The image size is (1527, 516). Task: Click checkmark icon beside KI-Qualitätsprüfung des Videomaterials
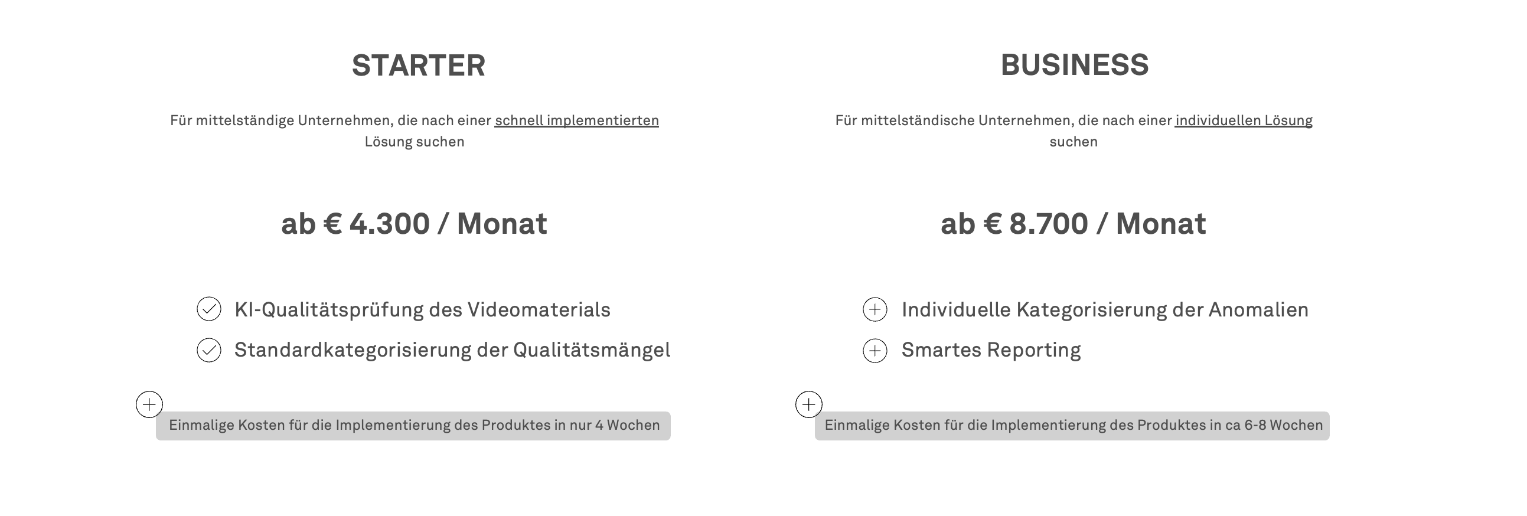(x=208, y=309)
